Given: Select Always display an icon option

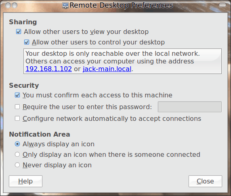Looking at the screenshot, I should [17, 144].
